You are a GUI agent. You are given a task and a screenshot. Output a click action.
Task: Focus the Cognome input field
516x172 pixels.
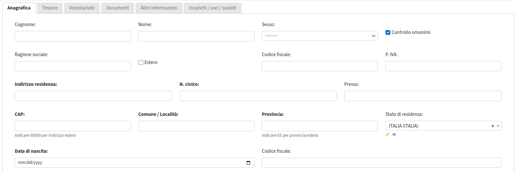[73, 36]
